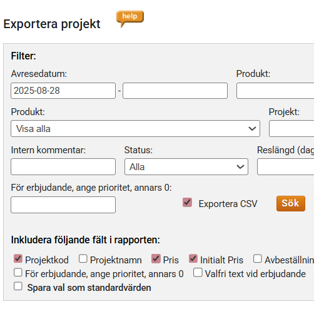Click the erbjudande prioritet input field
Viewport: 314px width, 309px height.
point(63,205)
